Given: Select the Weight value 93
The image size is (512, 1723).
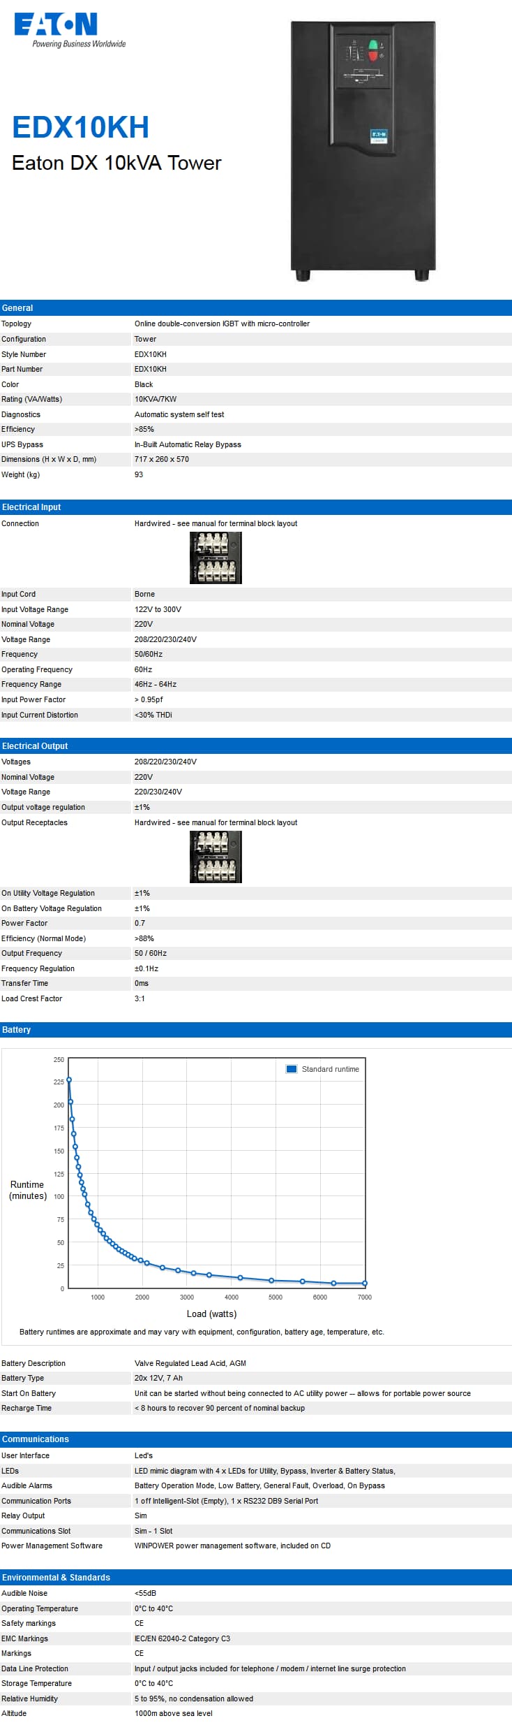Looking at the screenshot, I should coord(139,474).
